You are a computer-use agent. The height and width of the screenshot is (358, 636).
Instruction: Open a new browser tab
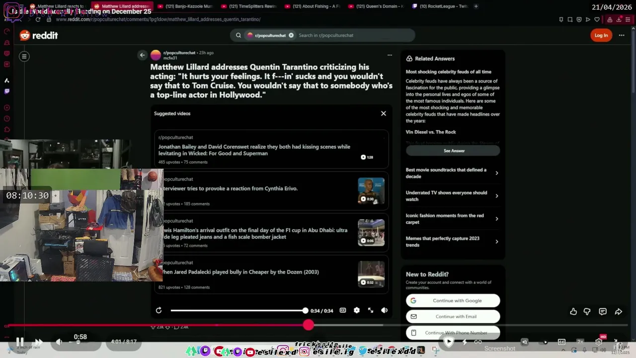pos(476,6)
